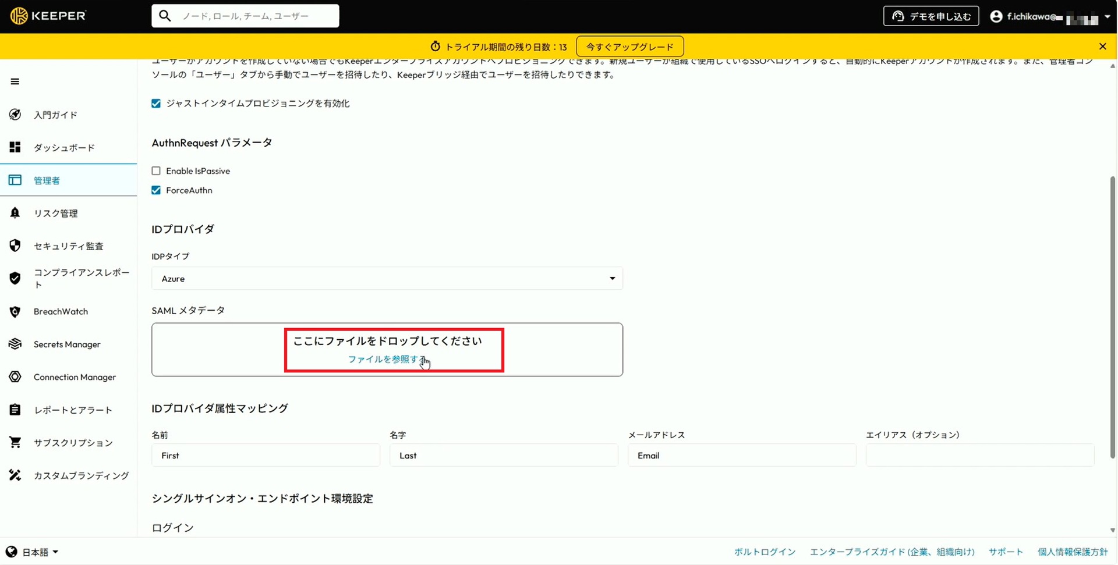Enable the IsPassive checkbox

click(156, 171)
